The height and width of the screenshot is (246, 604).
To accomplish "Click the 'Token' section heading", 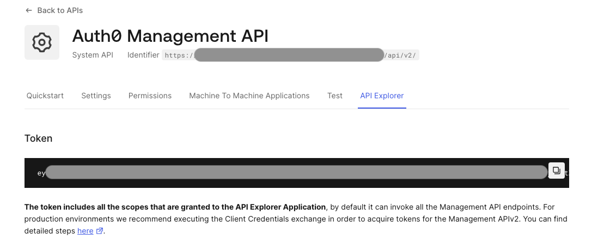I will (x=38, y=138).
